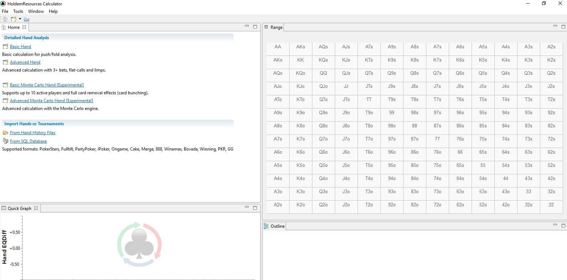This screenshot has height=280, width=567.
Task: Toggle the AKs cell in range grid
Action: (x=301, y=47)
